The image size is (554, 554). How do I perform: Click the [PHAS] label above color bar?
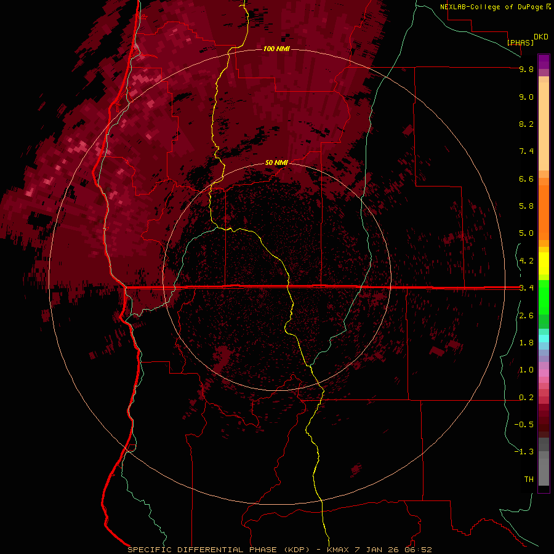(520, 42)
